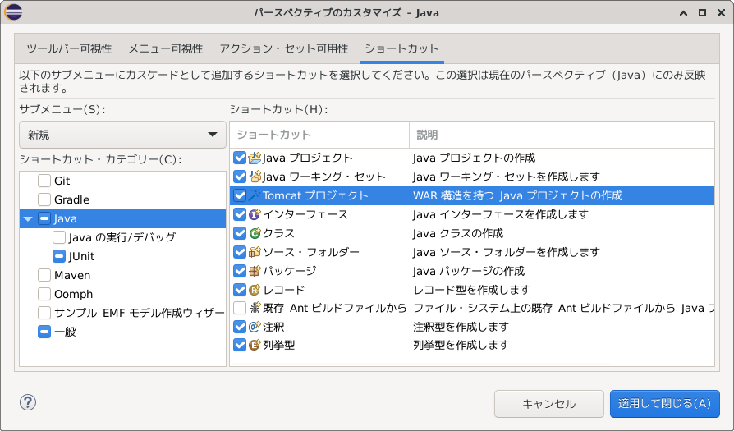Sort by ショートカット column header
This screenshot has width=734, height=431.
click(x=319, y=135)
